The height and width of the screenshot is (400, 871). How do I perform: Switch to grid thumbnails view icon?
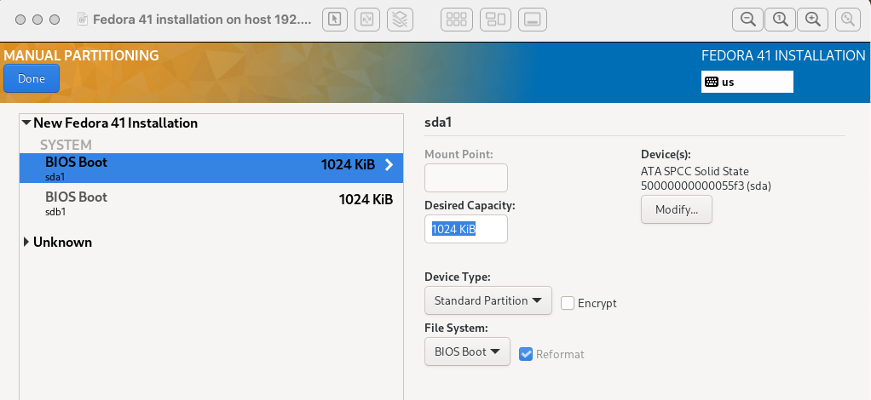(457, 20)
